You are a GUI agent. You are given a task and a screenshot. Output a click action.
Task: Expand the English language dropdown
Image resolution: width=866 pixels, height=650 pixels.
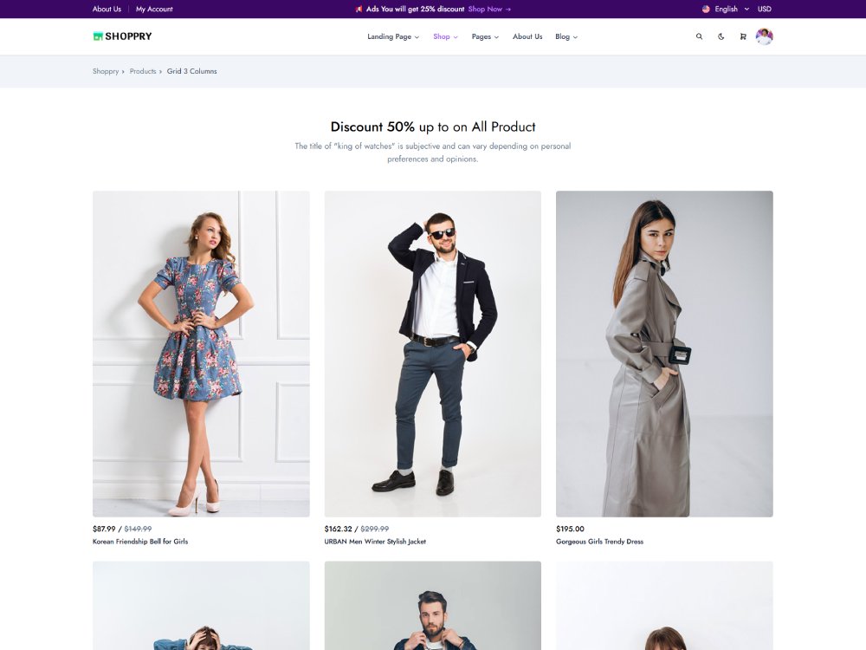click(x=732, y=9)
